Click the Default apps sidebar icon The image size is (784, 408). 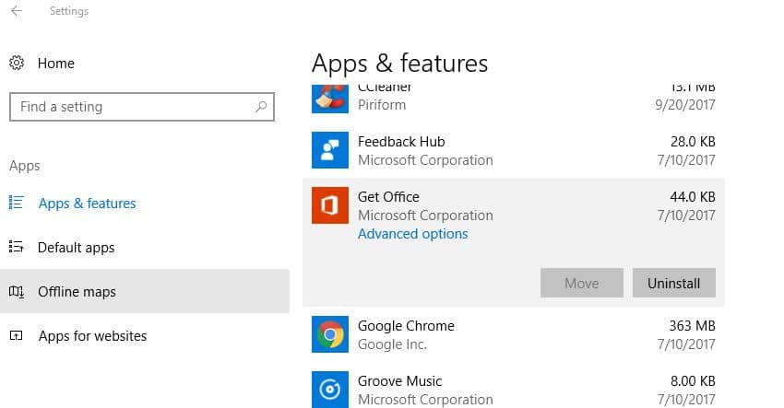17,248
